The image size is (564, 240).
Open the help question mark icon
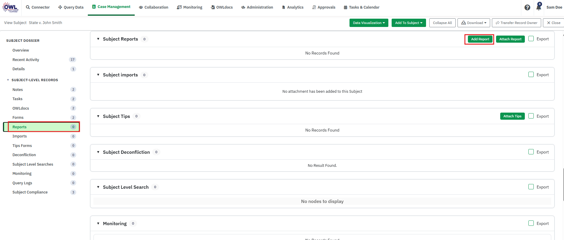click(527, 7)
